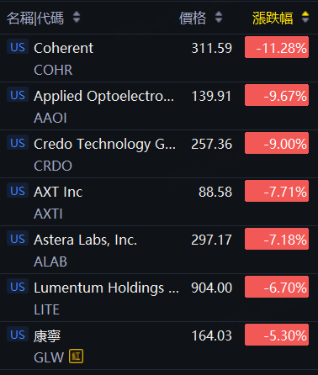The image size is (318, 375).
Task: Select the 價格 column header label
Action: pyautogui.click(x=193, y=18)
